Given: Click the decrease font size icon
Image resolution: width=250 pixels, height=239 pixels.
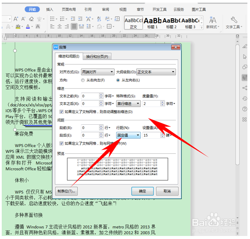Looking at the screenshot, I should (x=23, y=19).
